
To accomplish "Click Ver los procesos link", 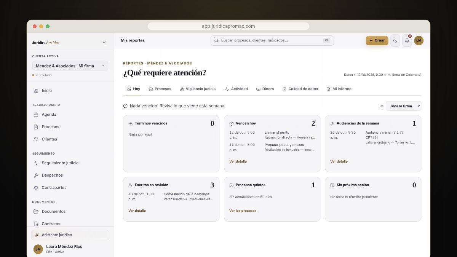I will (243, 211).
